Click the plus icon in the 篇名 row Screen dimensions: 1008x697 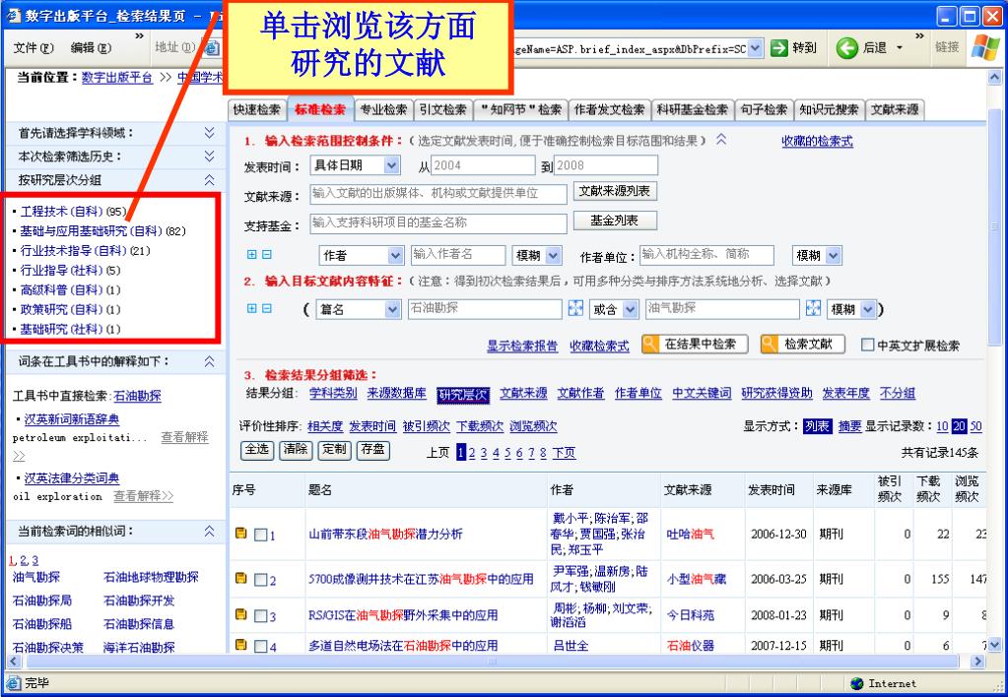coord(252,309)
